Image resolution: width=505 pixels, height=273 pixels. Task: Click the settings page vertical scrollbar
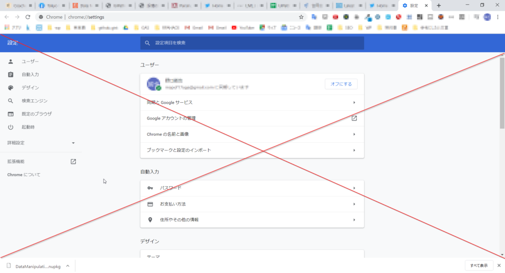click(502, 93)
